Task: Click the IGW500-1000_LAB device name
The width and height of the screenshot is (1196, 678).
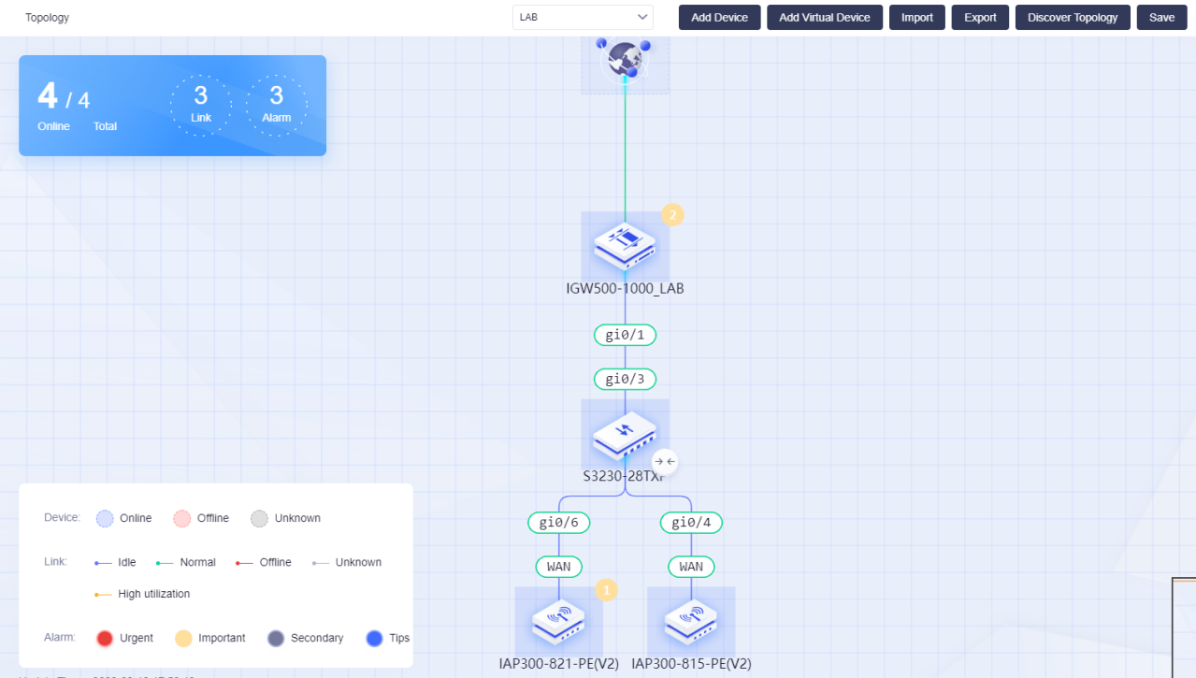Action: (625, 289)
